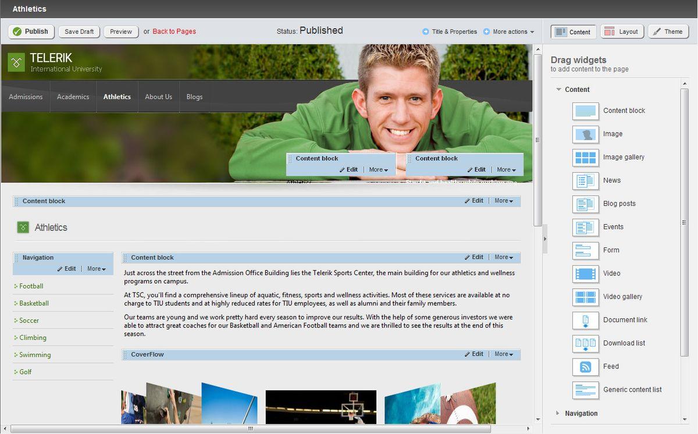Image resolution: width=698 pixels, height=434 pixels.
Task: Switch to the Theme tab
Action: coord(668,31)
